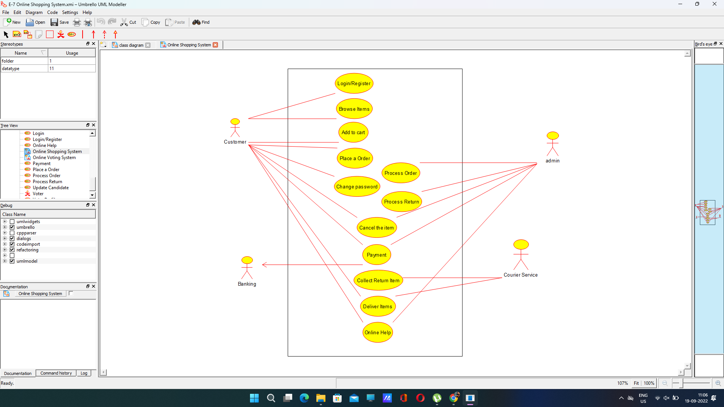Click the zoom slider in status bar
The width and height of the screenshot is (724, 407).
click(691, 383)
